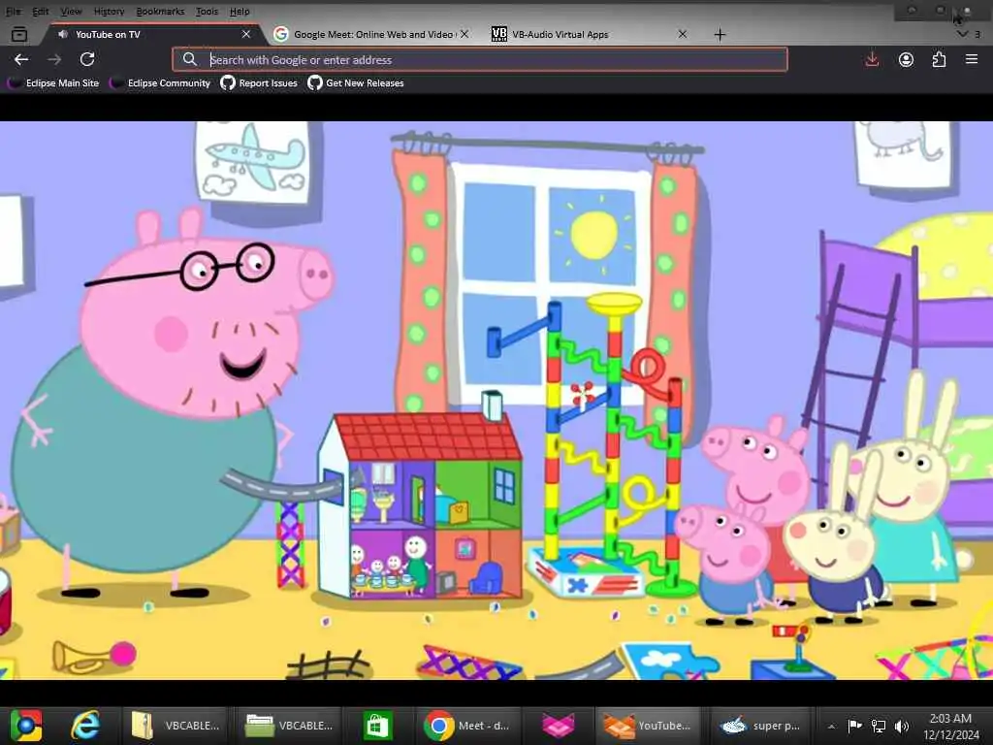Show hidden system tray icons
This screenshot has width=993, height=745.
pyautogui.click(x=831, y=727)
